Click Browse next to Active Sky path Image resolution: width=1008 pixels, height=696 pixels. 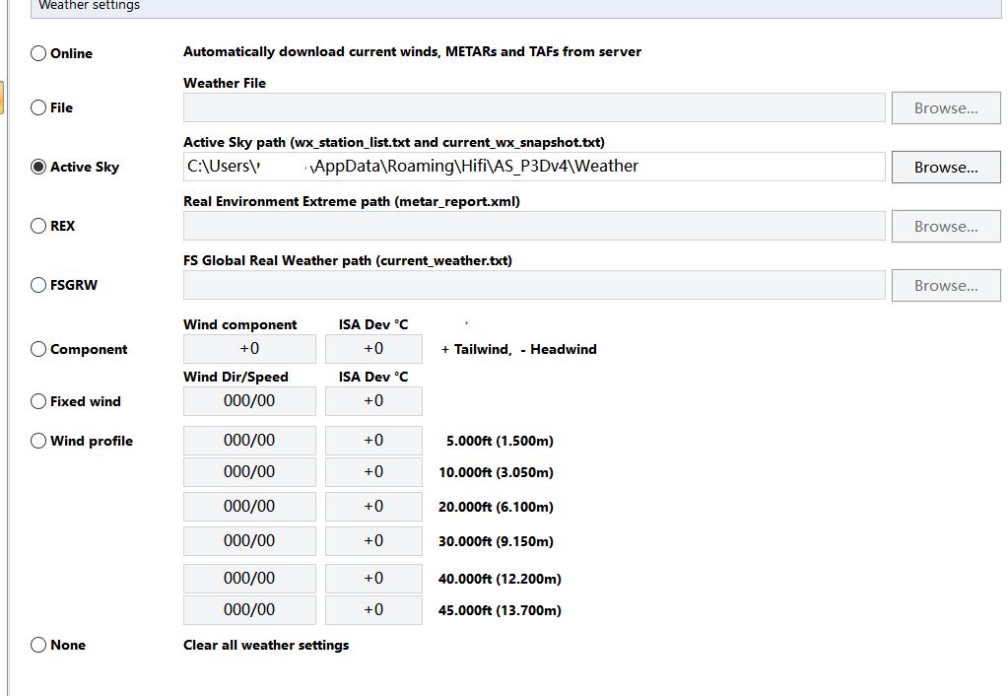coord(945,167)
